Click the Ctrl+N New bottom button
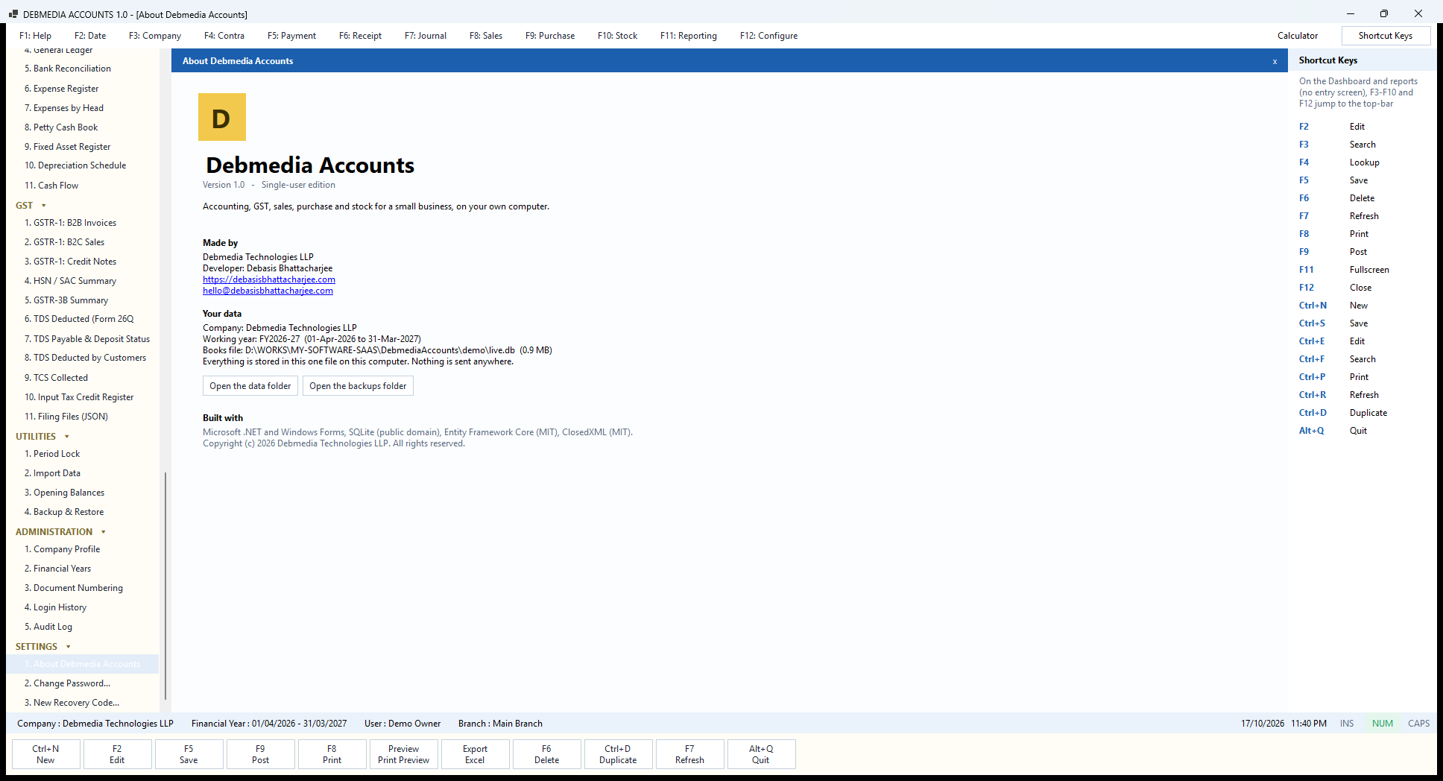 45,754
